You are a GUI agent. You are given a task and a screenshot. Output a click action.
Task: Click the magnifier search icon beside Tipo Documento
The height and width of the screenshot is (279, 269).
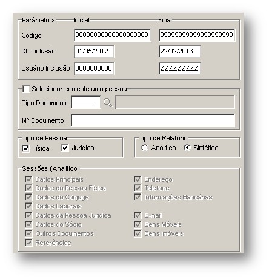108,103
